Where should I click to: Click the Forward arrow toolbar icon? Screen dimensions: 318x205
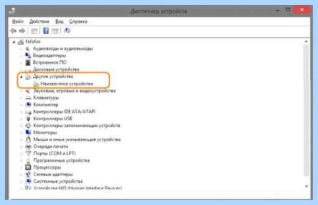(x=22, y=31)
